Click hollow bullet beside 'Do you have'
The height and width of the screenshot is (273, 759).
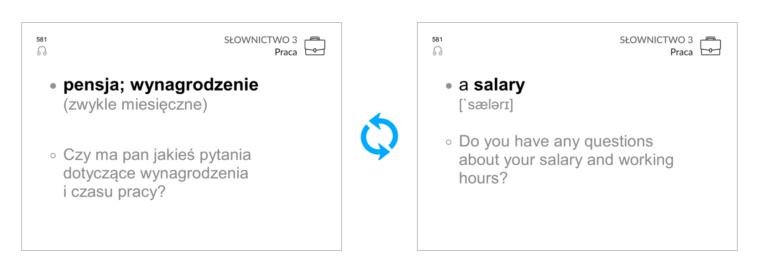[x=449, y=142]
